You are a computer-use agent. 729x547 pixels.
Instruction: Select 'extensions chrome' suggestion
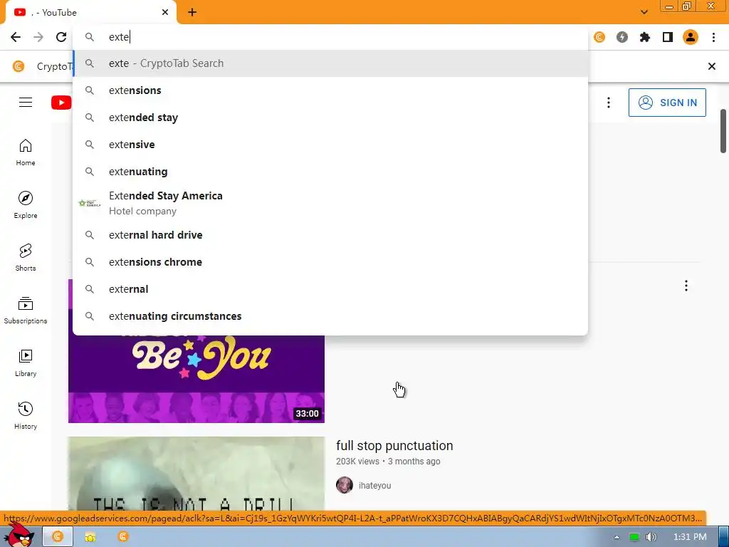coord(330,262)
